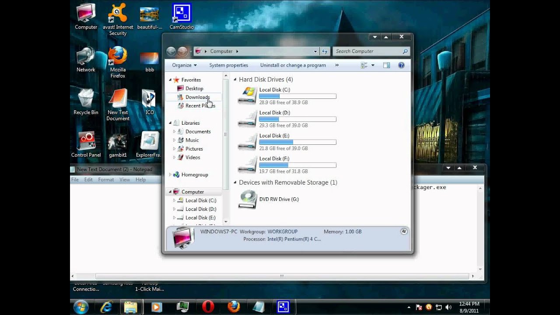Open the Organize dropdown menu
This screenshot has width=560, height=315.
(x=183, y=65)
